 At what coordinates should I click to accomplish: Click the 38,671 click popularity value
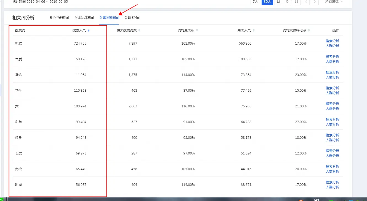point(246,185)
